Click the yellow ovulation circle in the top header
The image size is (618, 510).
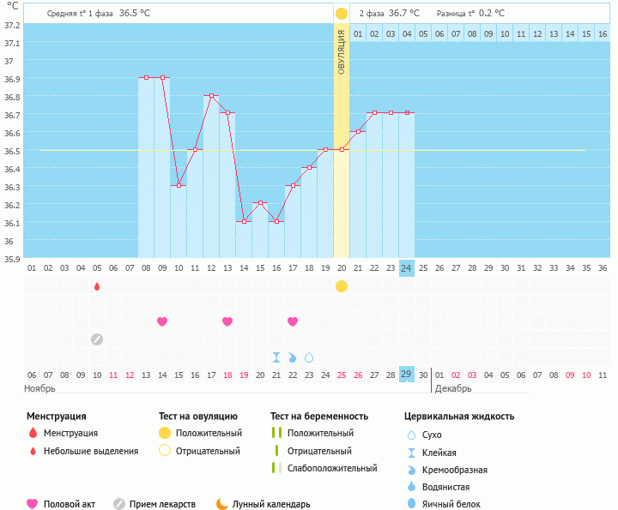(x=342, y=14)
